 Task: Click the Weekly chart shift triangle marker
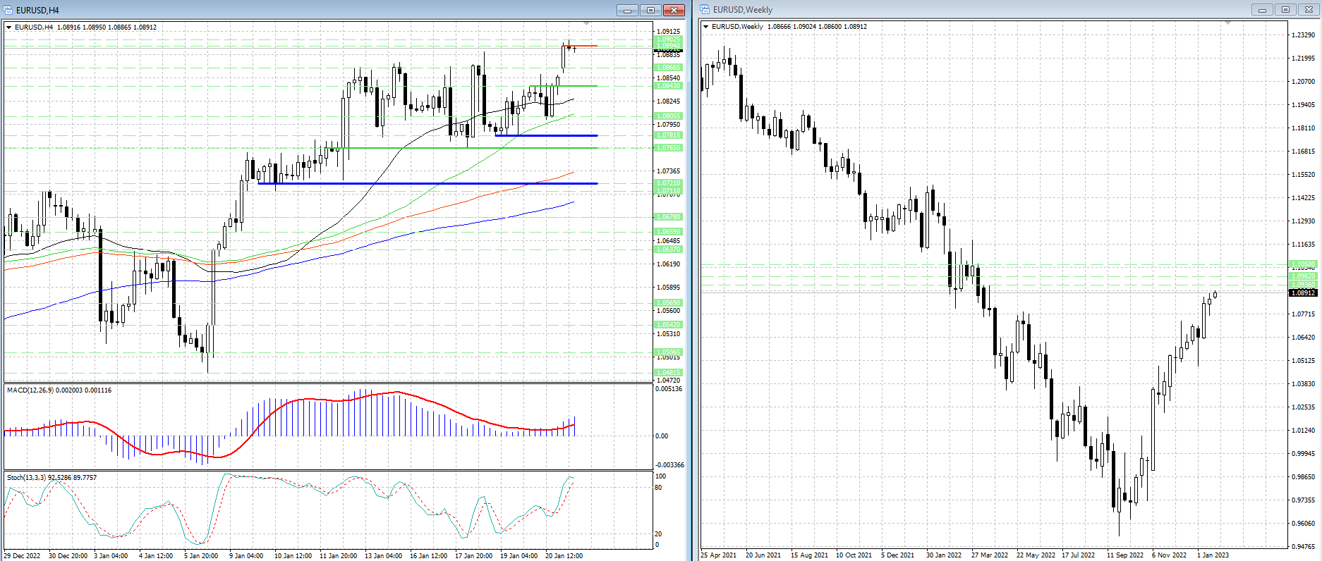(x=1227, y=24)
